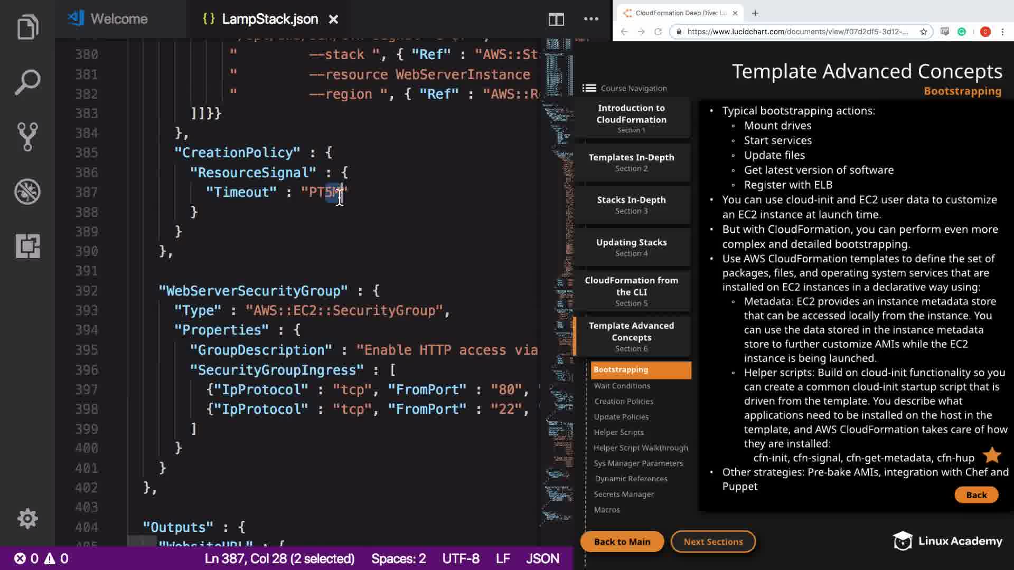Click the split editor icon
The image size is (1014, 570).
[x=556, y=20]
